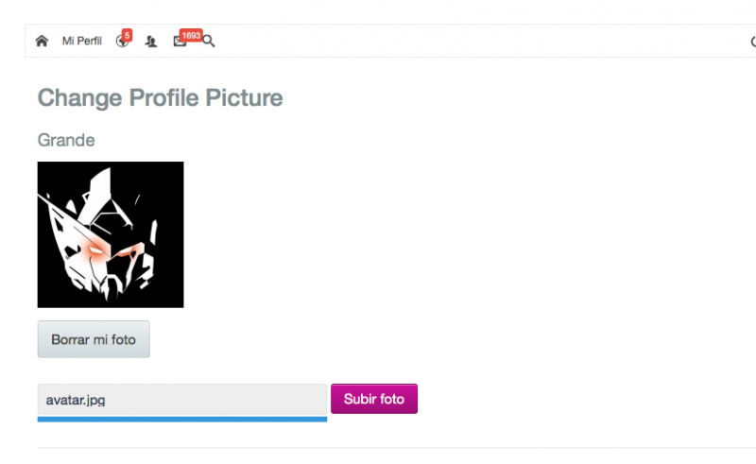Open the globe notifications icon

122,42
